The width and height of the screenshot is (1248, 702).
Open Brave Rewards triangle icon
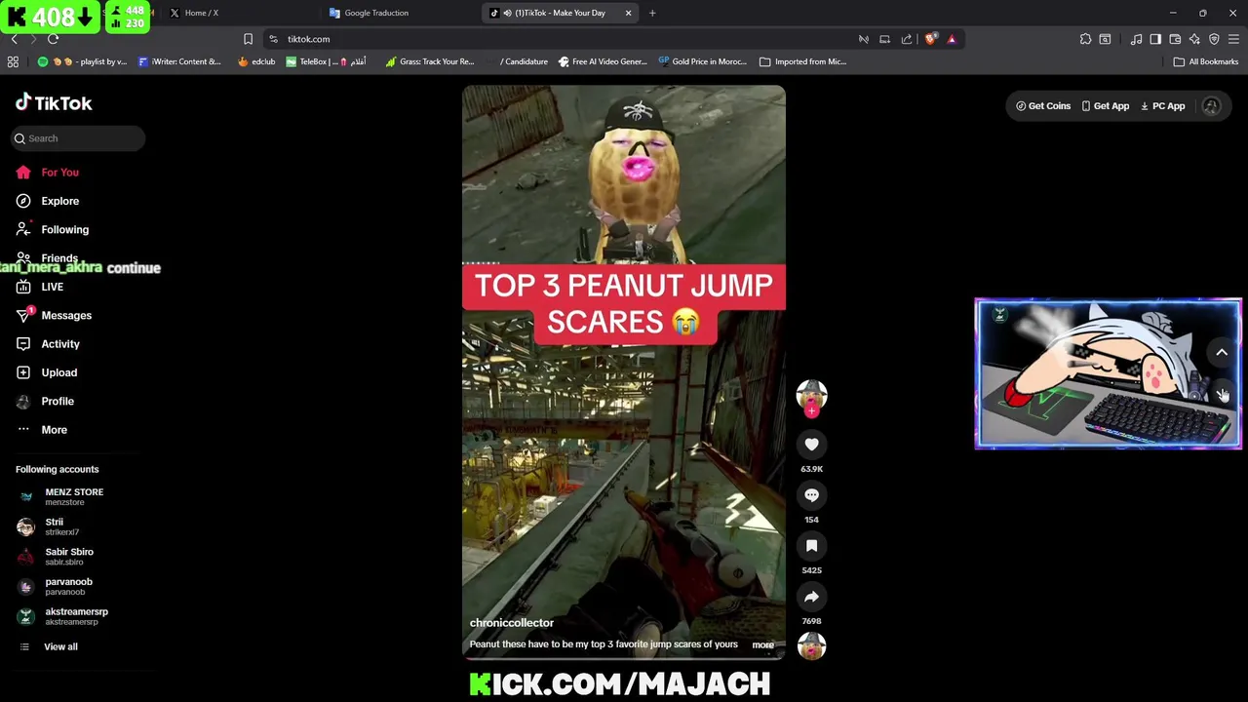pos(952,39)
